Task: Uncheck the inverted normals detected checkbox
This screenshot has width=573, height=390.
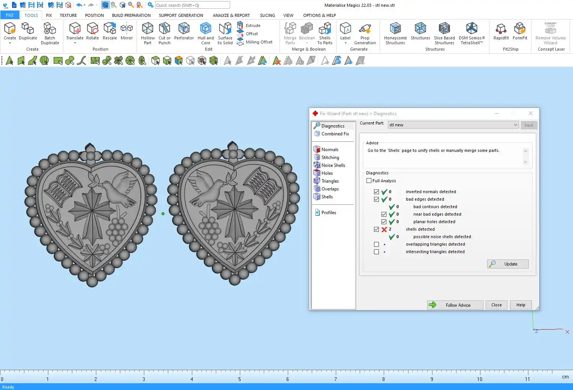Action: coord(377,192)
